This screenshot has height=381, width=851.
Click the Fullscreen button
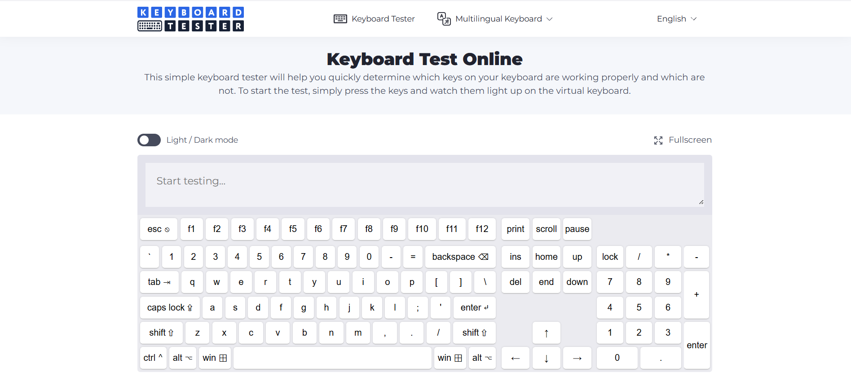click(x=683, y=140)
